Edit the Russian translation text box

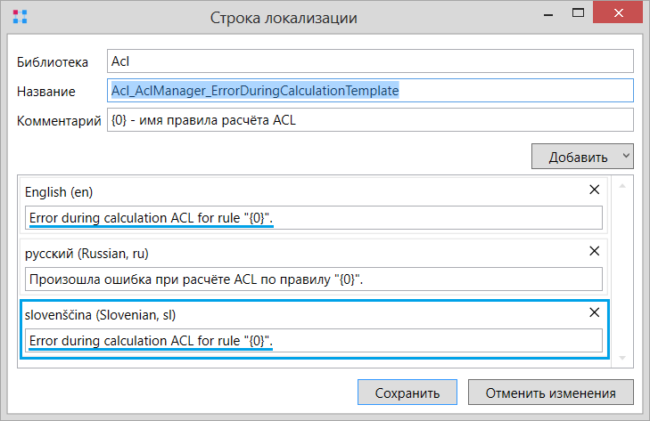314,279
